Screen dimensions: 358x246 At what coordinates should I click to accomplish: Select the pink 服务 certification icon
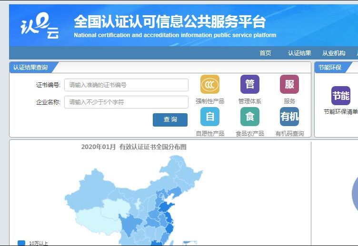click(289, 84)
